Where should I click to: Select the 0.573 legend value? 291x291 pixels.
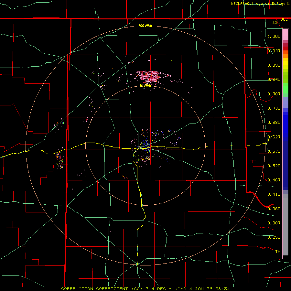tap(274, 151)
